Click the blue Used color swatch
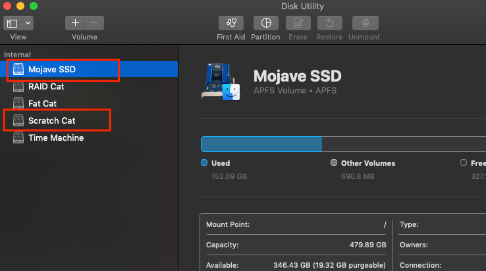The height and width of the screenshot is (271, 486). (204, 162)
